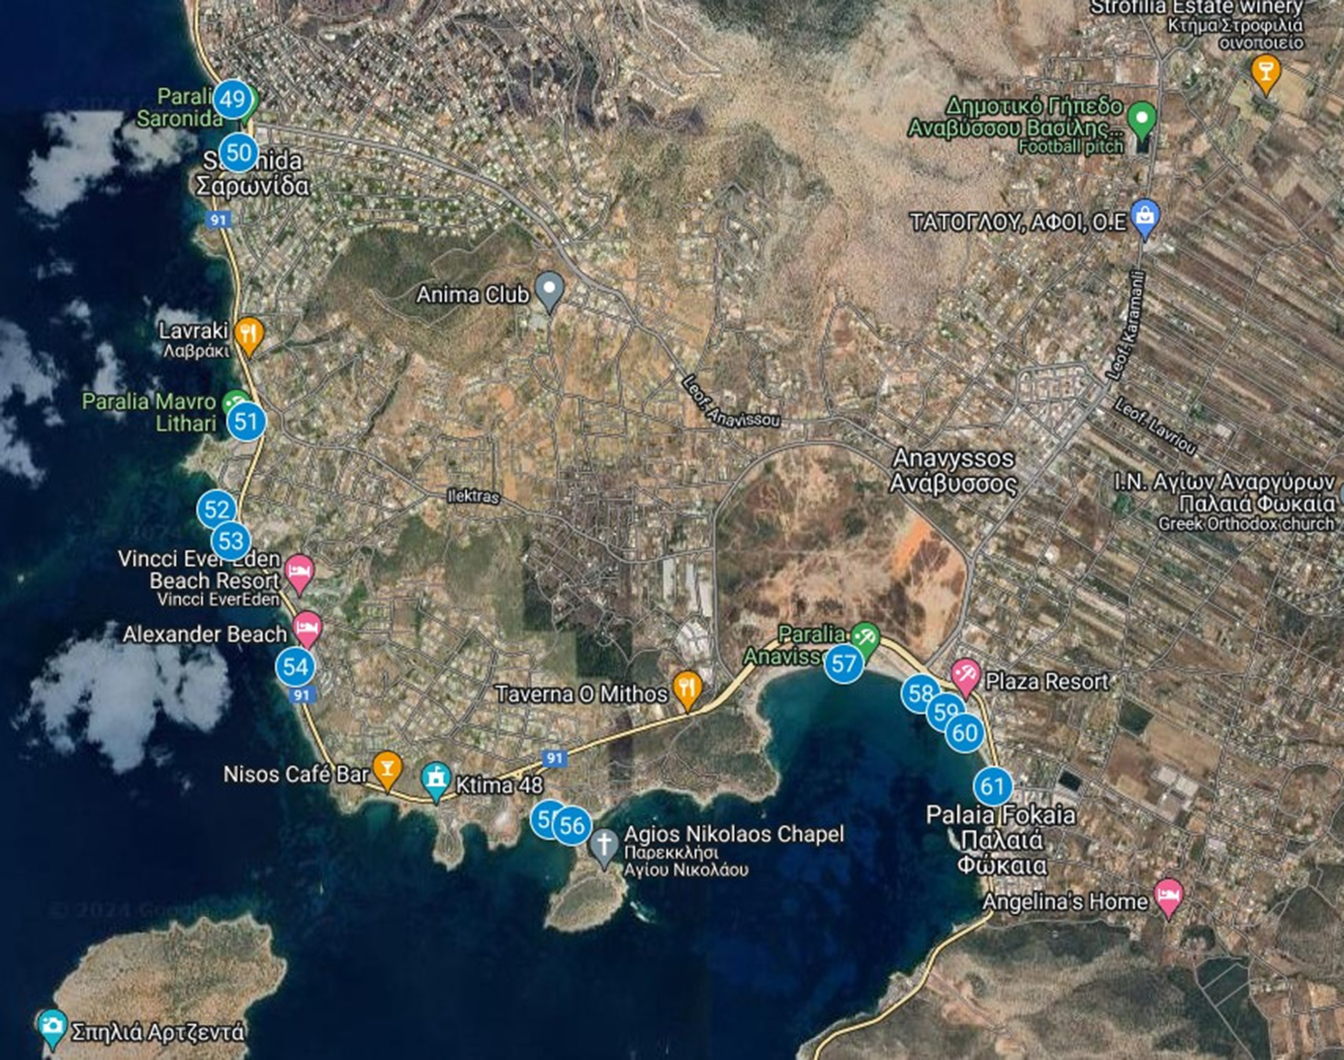The width and height of the screenshot is (1344, 1060).
Task: Open the Σπηλιά Αρτζεντά camera pin
Action: coord(51,1029)
